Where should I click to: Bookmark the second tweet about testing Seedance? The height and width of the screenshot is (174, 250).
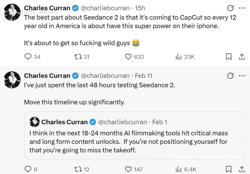[229, 170]
